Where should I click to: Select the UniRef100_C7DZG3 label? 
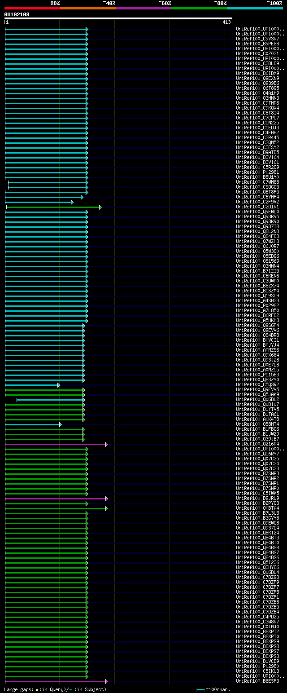click(257, 578)
